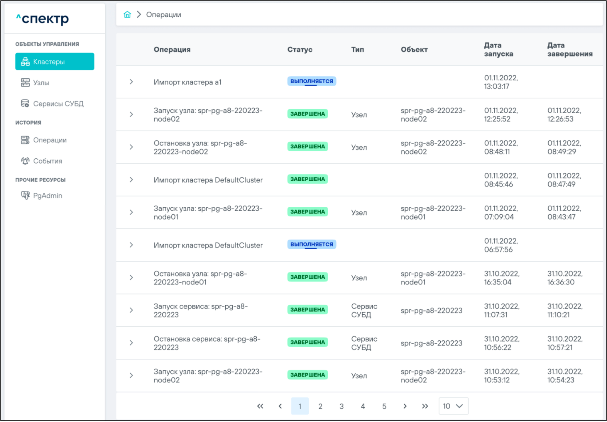Expand the Импорт кластера a1 row
Screen dimensions: 607x422
[131, 82]
